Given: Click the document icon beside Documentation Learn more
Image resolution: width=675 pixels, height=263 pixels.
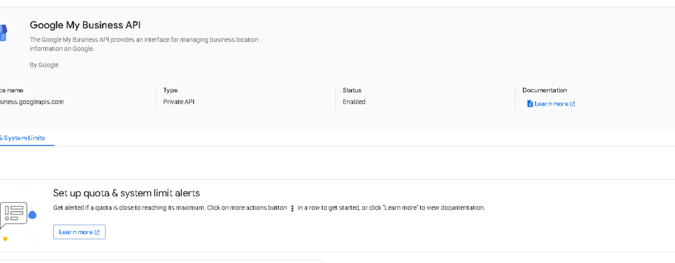Looking at the screenshot, I should point(530,104).
